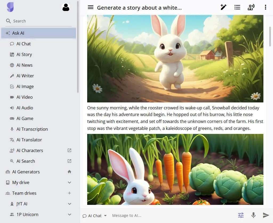Add a team drive with plus icon
Screen dimensions: 273x223
(69, 193)
